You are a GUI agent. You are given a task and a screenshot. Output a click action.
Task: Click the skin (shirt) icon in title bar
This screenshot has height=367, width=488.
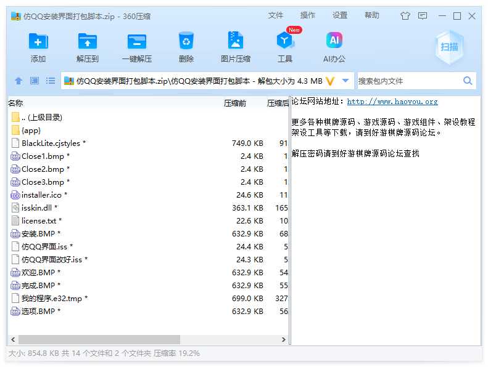pos(405,16)
